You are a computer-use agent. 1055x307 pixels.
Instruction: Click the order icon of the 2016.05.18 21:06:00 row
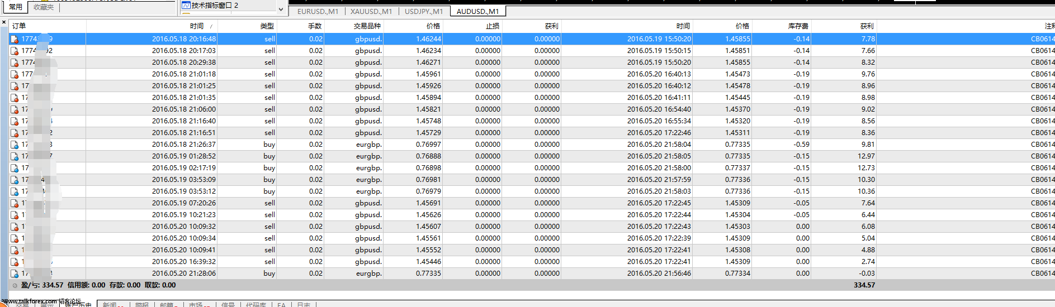click(x=15, y=109)
